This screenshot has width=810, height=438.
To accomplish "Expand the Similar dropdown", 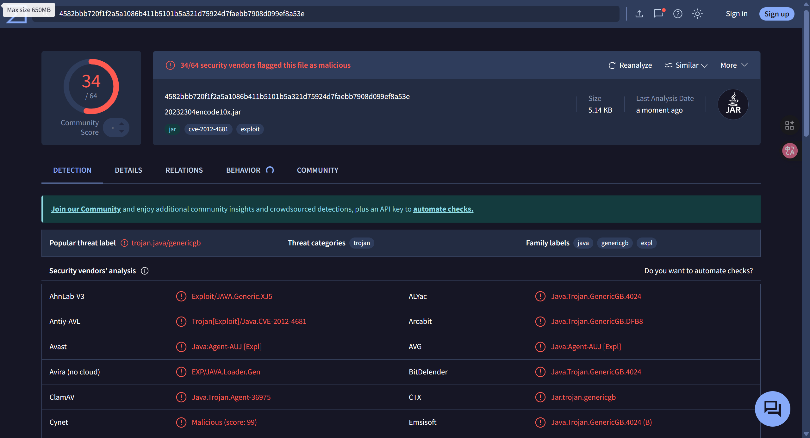I will tap(686, 65).
